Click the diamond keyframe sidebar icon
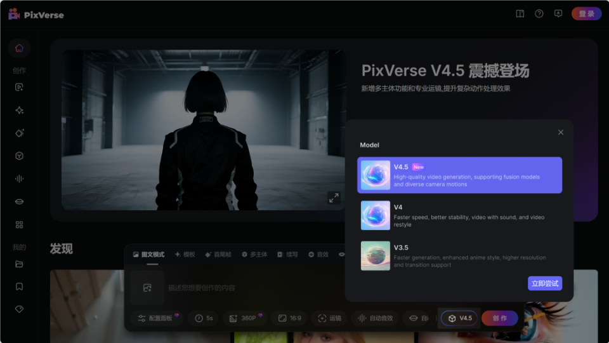 click(19, 133)
